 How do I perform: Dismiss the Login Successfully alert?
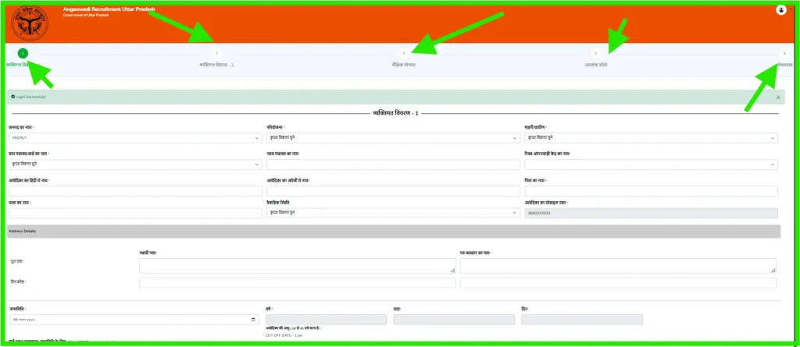(x=778, y=97)
